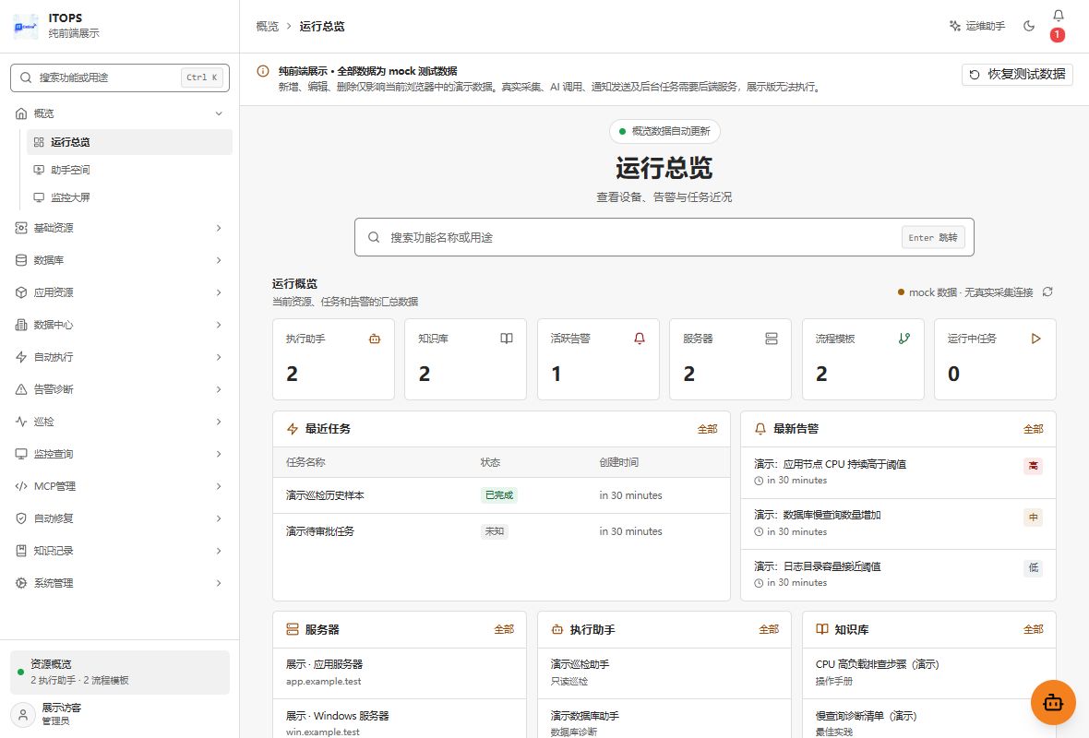View 全部 in the 最新告警 panel
Image resolution: width=1089 pixels, height=738 pixels.
click(1034, 429)
